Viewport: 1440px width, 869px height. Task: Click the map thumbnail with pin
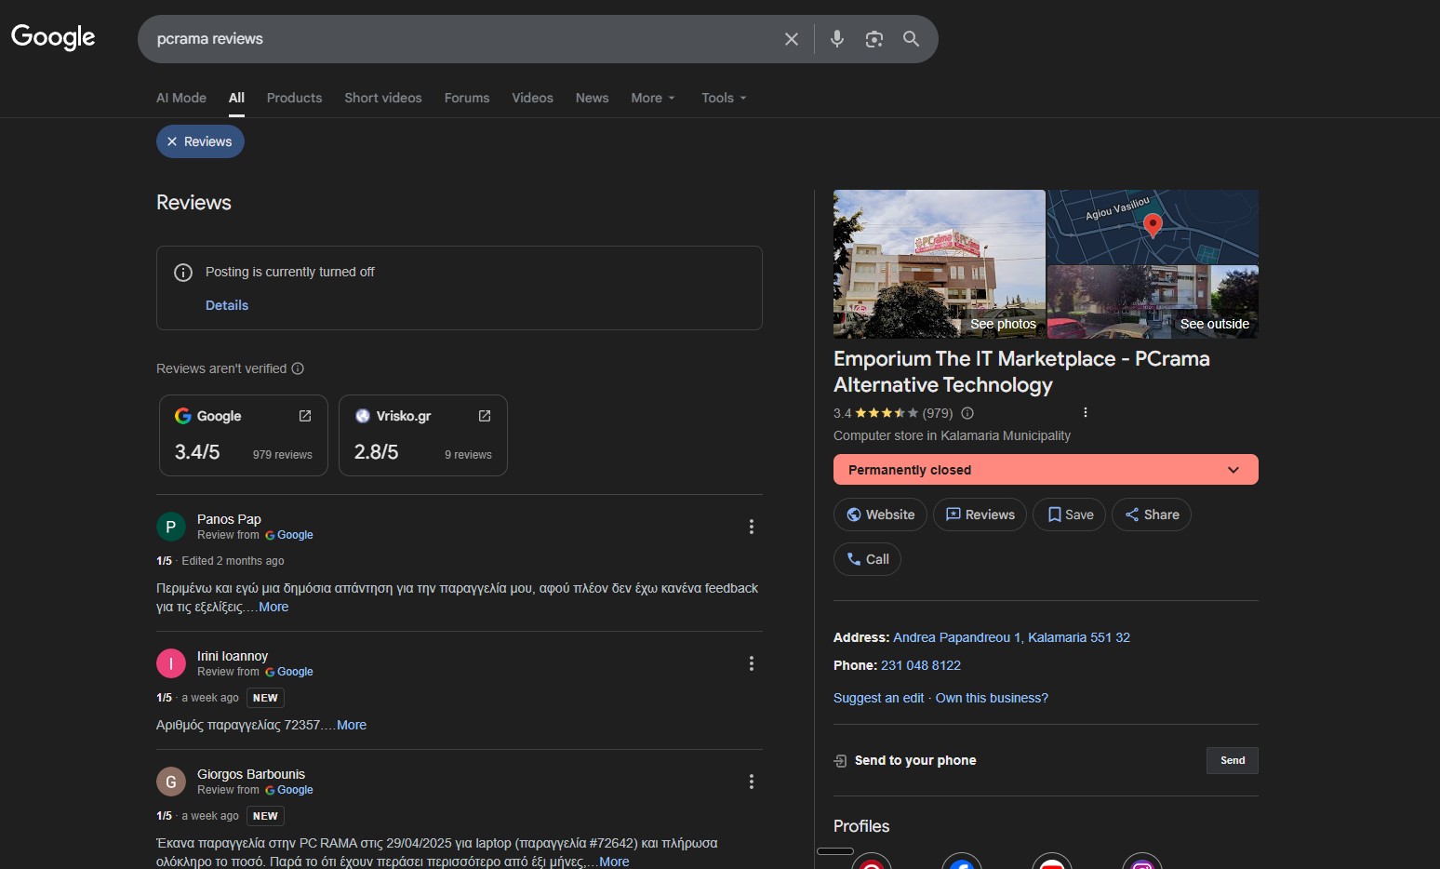tap(1152, 227)
